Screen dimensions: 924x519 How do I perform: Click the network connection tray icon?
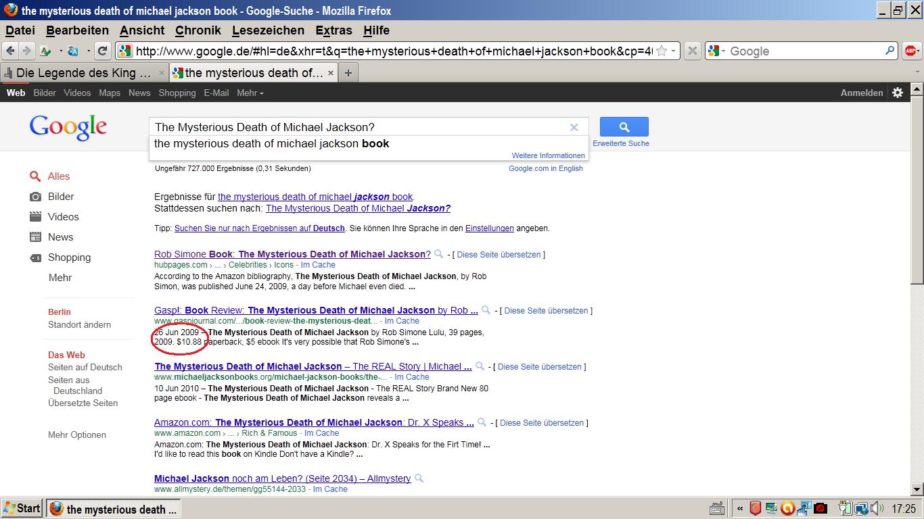[x=861, y=508]
